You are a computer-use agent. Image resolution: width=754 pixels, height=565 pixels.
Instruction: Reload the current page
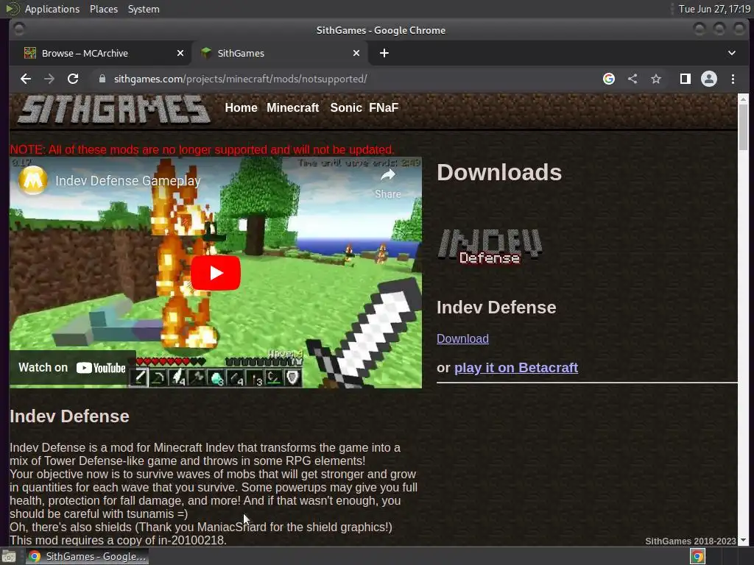[x=73, y=79]
